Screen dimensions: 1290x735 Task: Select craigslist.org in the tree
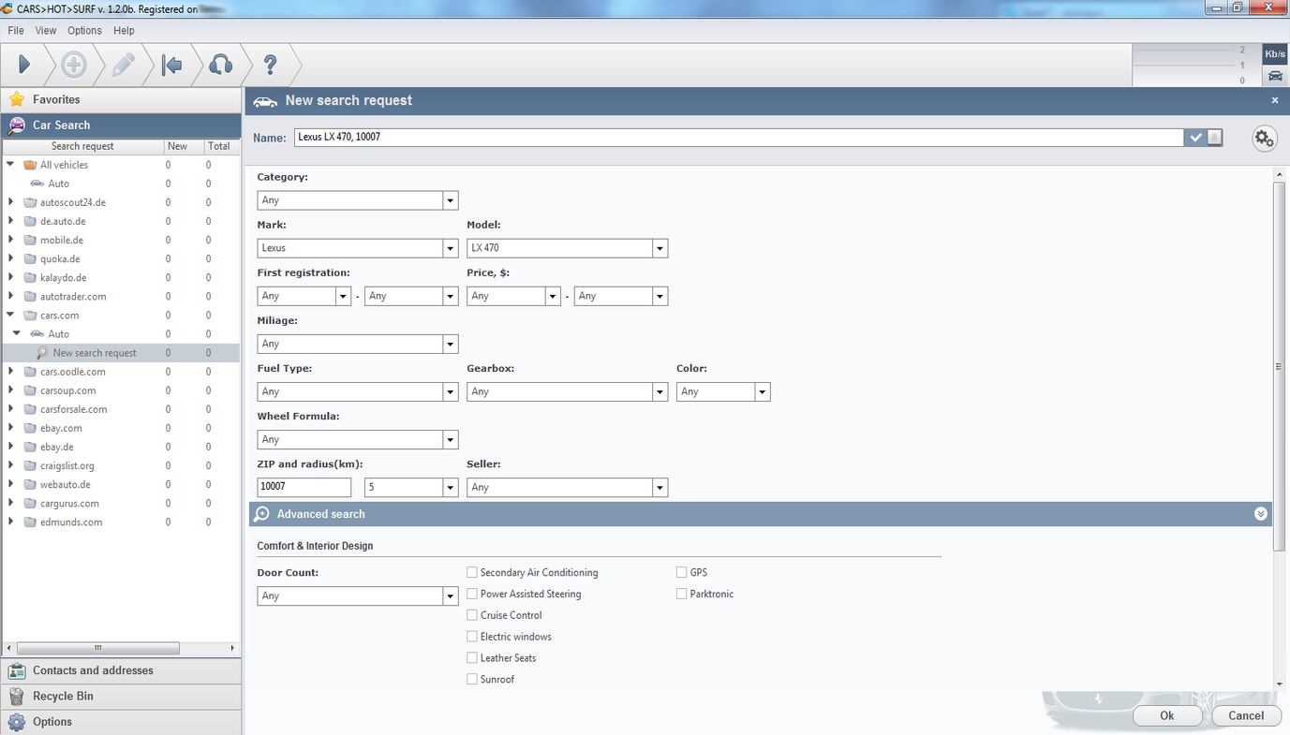[67, 465]
